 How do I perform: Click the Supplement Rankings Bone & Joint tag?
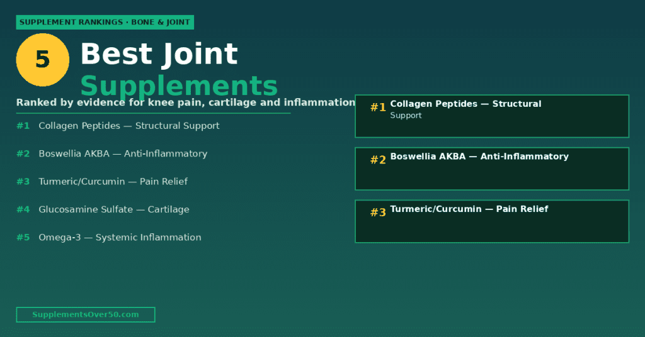[105, 22]
